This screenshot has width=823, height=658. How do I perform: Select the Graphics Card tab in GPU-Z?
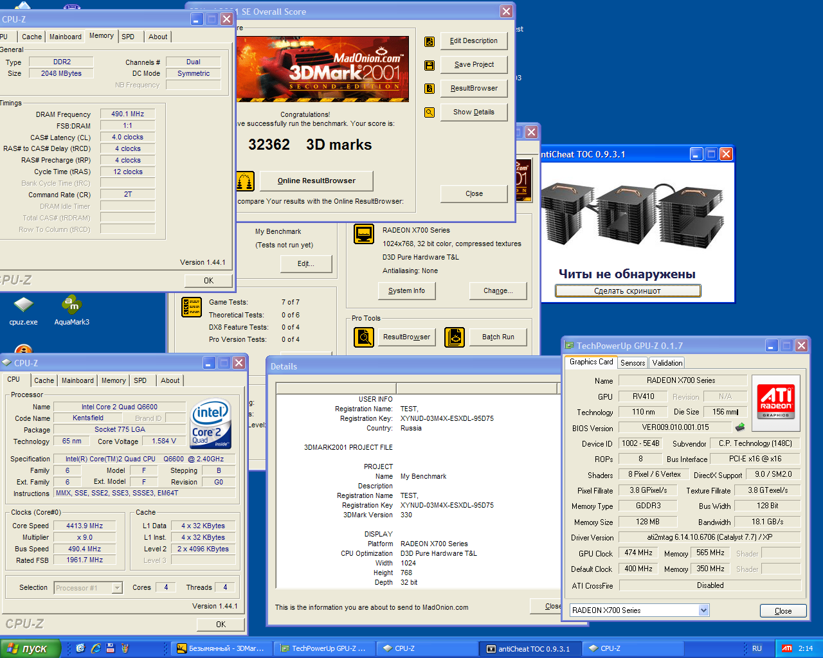click(x=592, y=362)
